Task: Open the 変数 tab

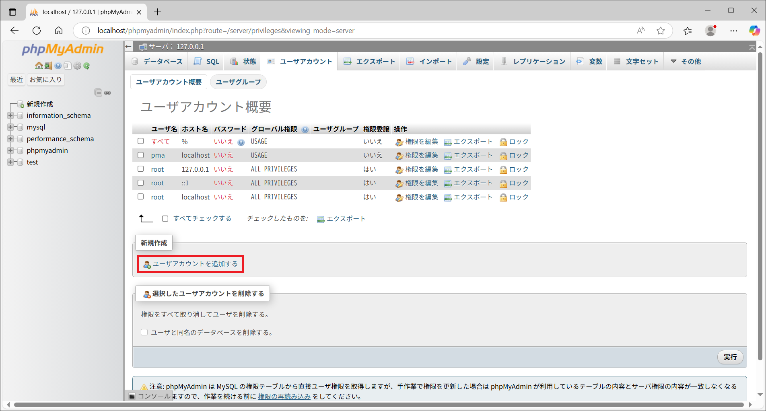Action: point(589,62)
